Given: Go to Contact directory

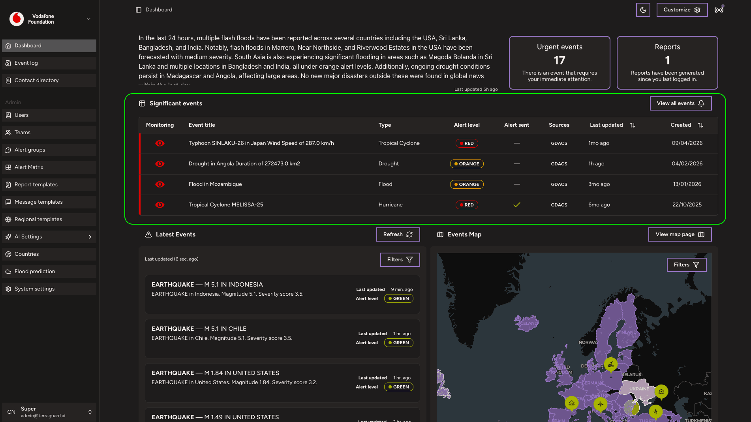Looking at the screenshot, I should point(49,81).
